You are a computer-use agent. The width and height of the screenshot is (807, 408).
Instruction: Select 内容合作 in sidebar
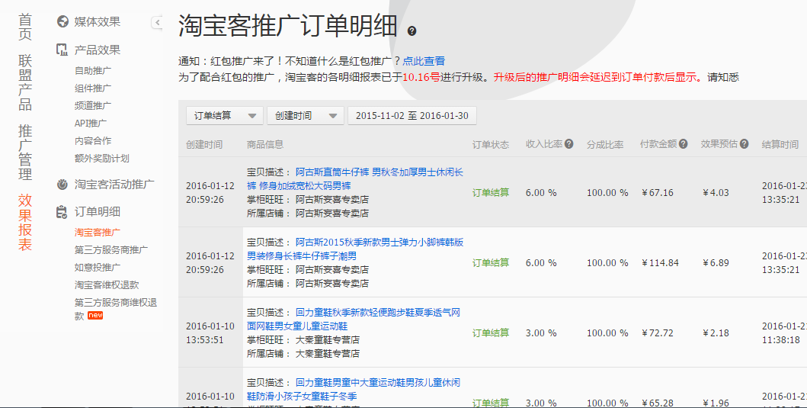tap(93, 140)
